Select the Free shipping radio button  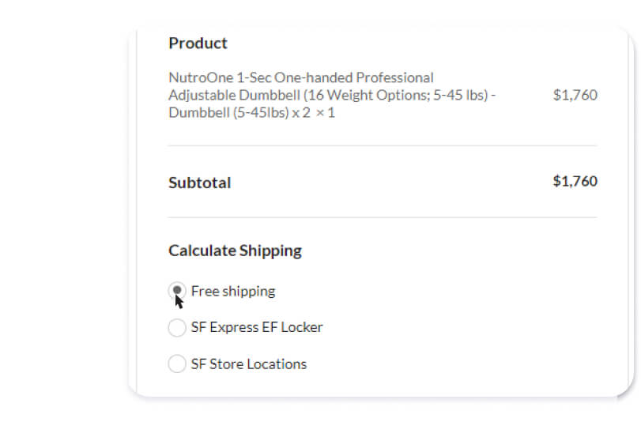(177, 292)
